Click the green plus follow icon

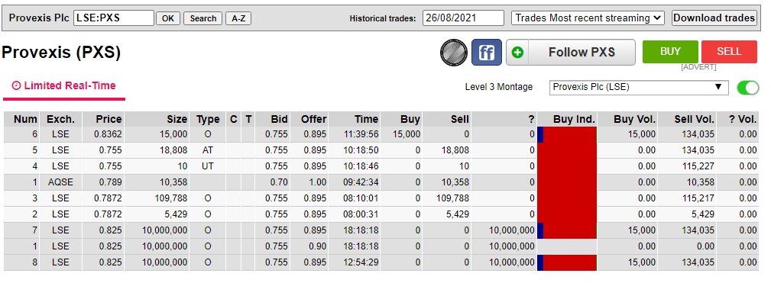(517, 53)
